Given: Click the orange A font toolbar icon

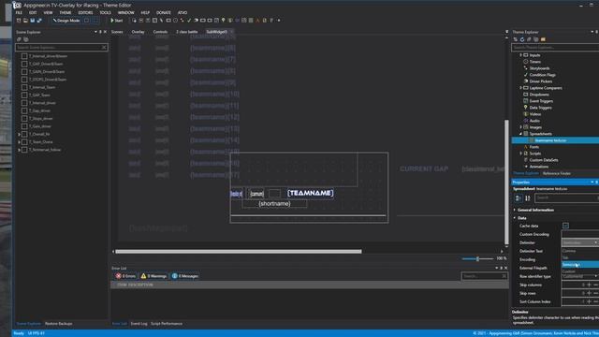Looking at the screenshot, I should 257,21.
